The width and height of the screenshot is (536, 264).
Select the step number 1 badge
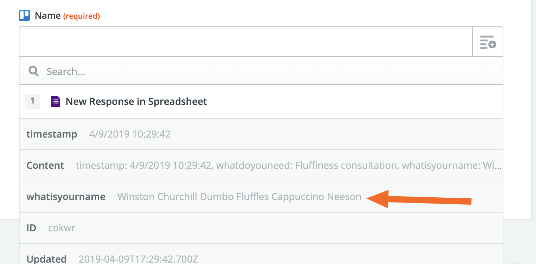coord(33,101)
